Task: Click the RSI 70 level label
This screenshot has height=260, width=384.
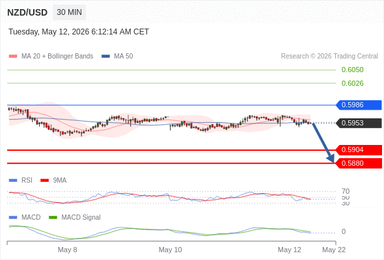Action: (x=346, y=191)
